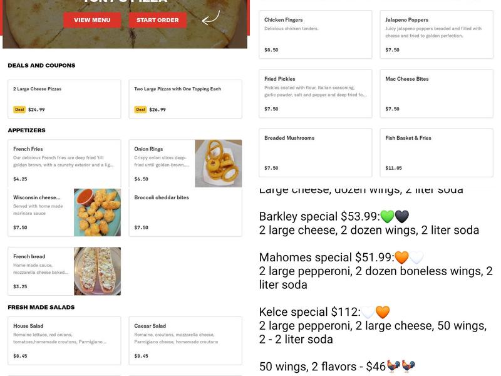This screenshot has width=501, height=376.
Task: Open the French bread photo
Action: [x=97, y=271]
